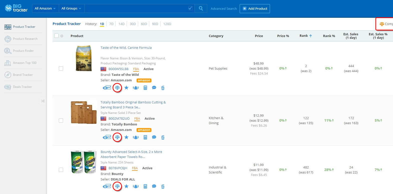The image size is (393, 194).
Task: Select the 90D history tab
Action: tap(155, 24)
